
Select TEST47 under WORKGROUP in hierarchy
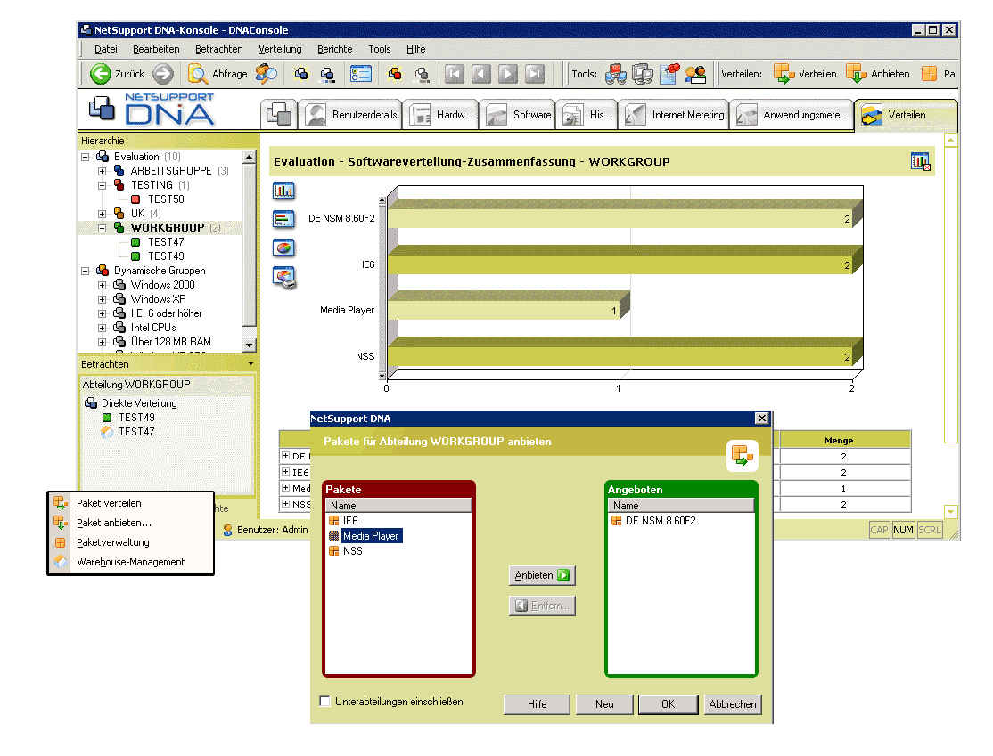tap(158, 242)
